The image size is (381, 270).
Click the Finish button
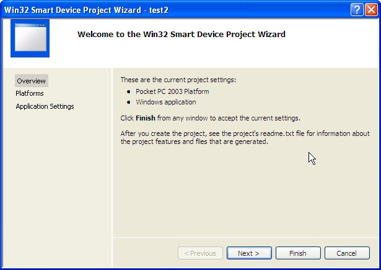click(297, 253)
